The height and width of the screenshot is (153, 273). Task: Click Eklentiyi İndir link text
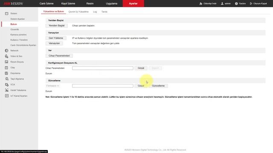210,3
